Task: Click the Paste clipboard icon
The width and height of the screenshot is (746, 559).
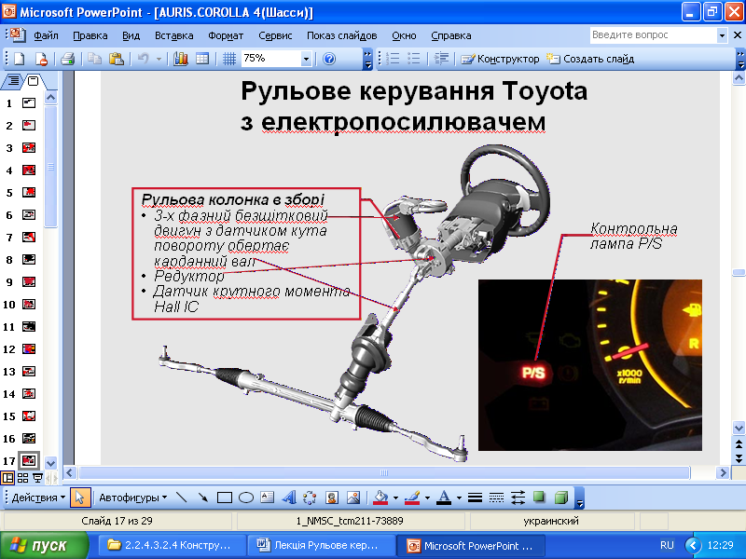Action: 117,59
